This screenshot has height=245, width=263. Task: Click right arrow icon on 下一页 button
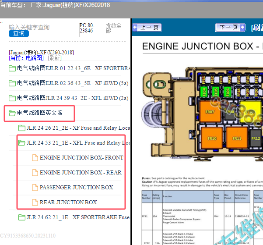pyautogui.click(x=242, y=27)
